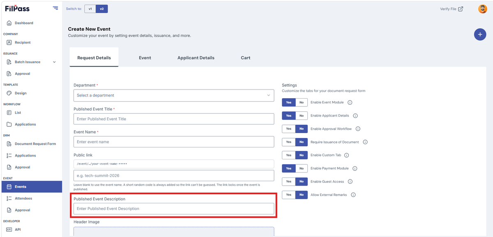This screenshot has height=237, width=493.
Task: Focus the Published Event Description field
Action: (174, 209)
